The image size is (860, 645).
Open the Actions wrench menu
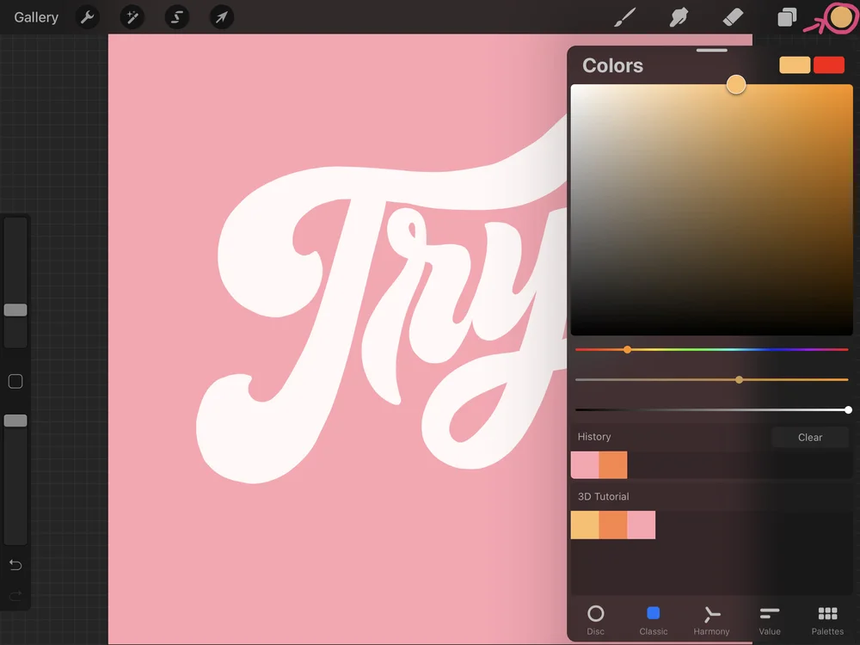(x=87, y=17)
